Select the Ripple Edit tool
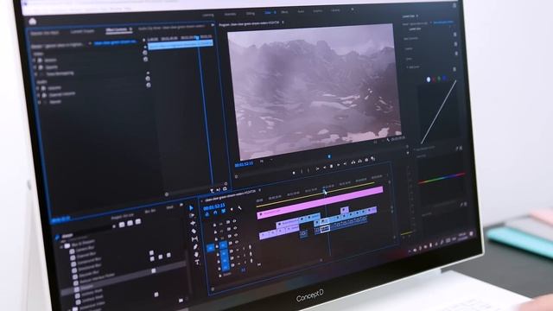 coord(193,223)
